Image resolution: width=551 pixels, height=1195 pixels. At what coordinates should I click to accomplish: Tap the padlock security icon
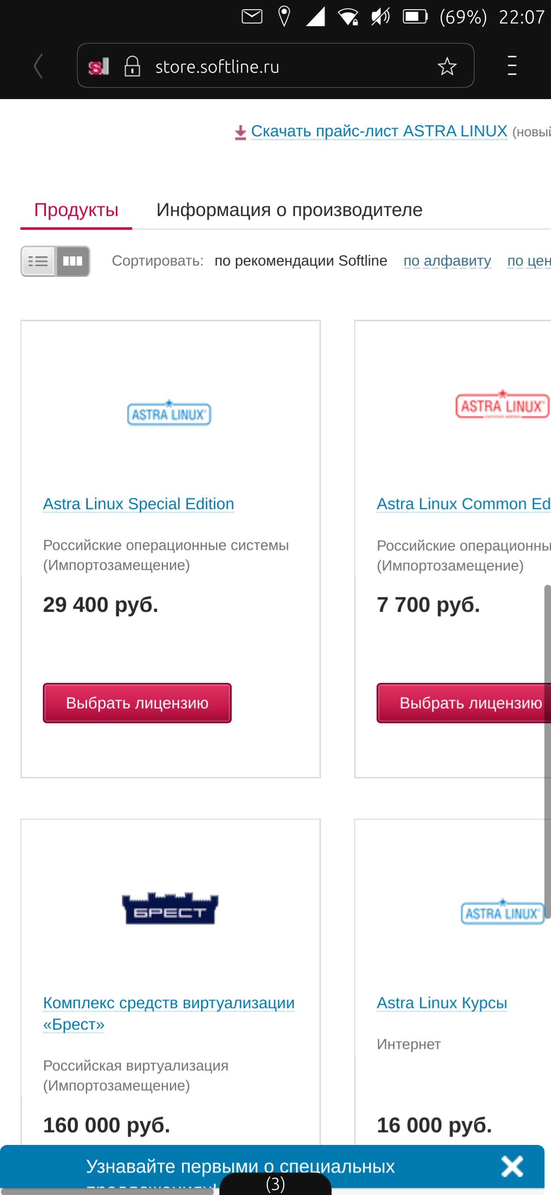click(132, 66)
